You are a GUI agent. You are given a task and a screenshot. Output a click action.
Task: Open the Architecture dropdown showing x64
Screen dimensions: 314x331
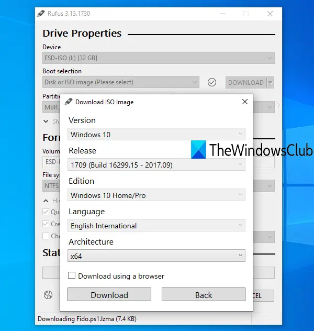click(156, 256)
